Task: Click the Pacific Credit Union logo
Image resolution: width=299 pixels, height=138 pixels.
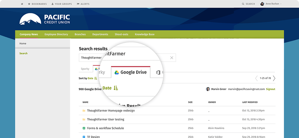Action: coord(45,19)
